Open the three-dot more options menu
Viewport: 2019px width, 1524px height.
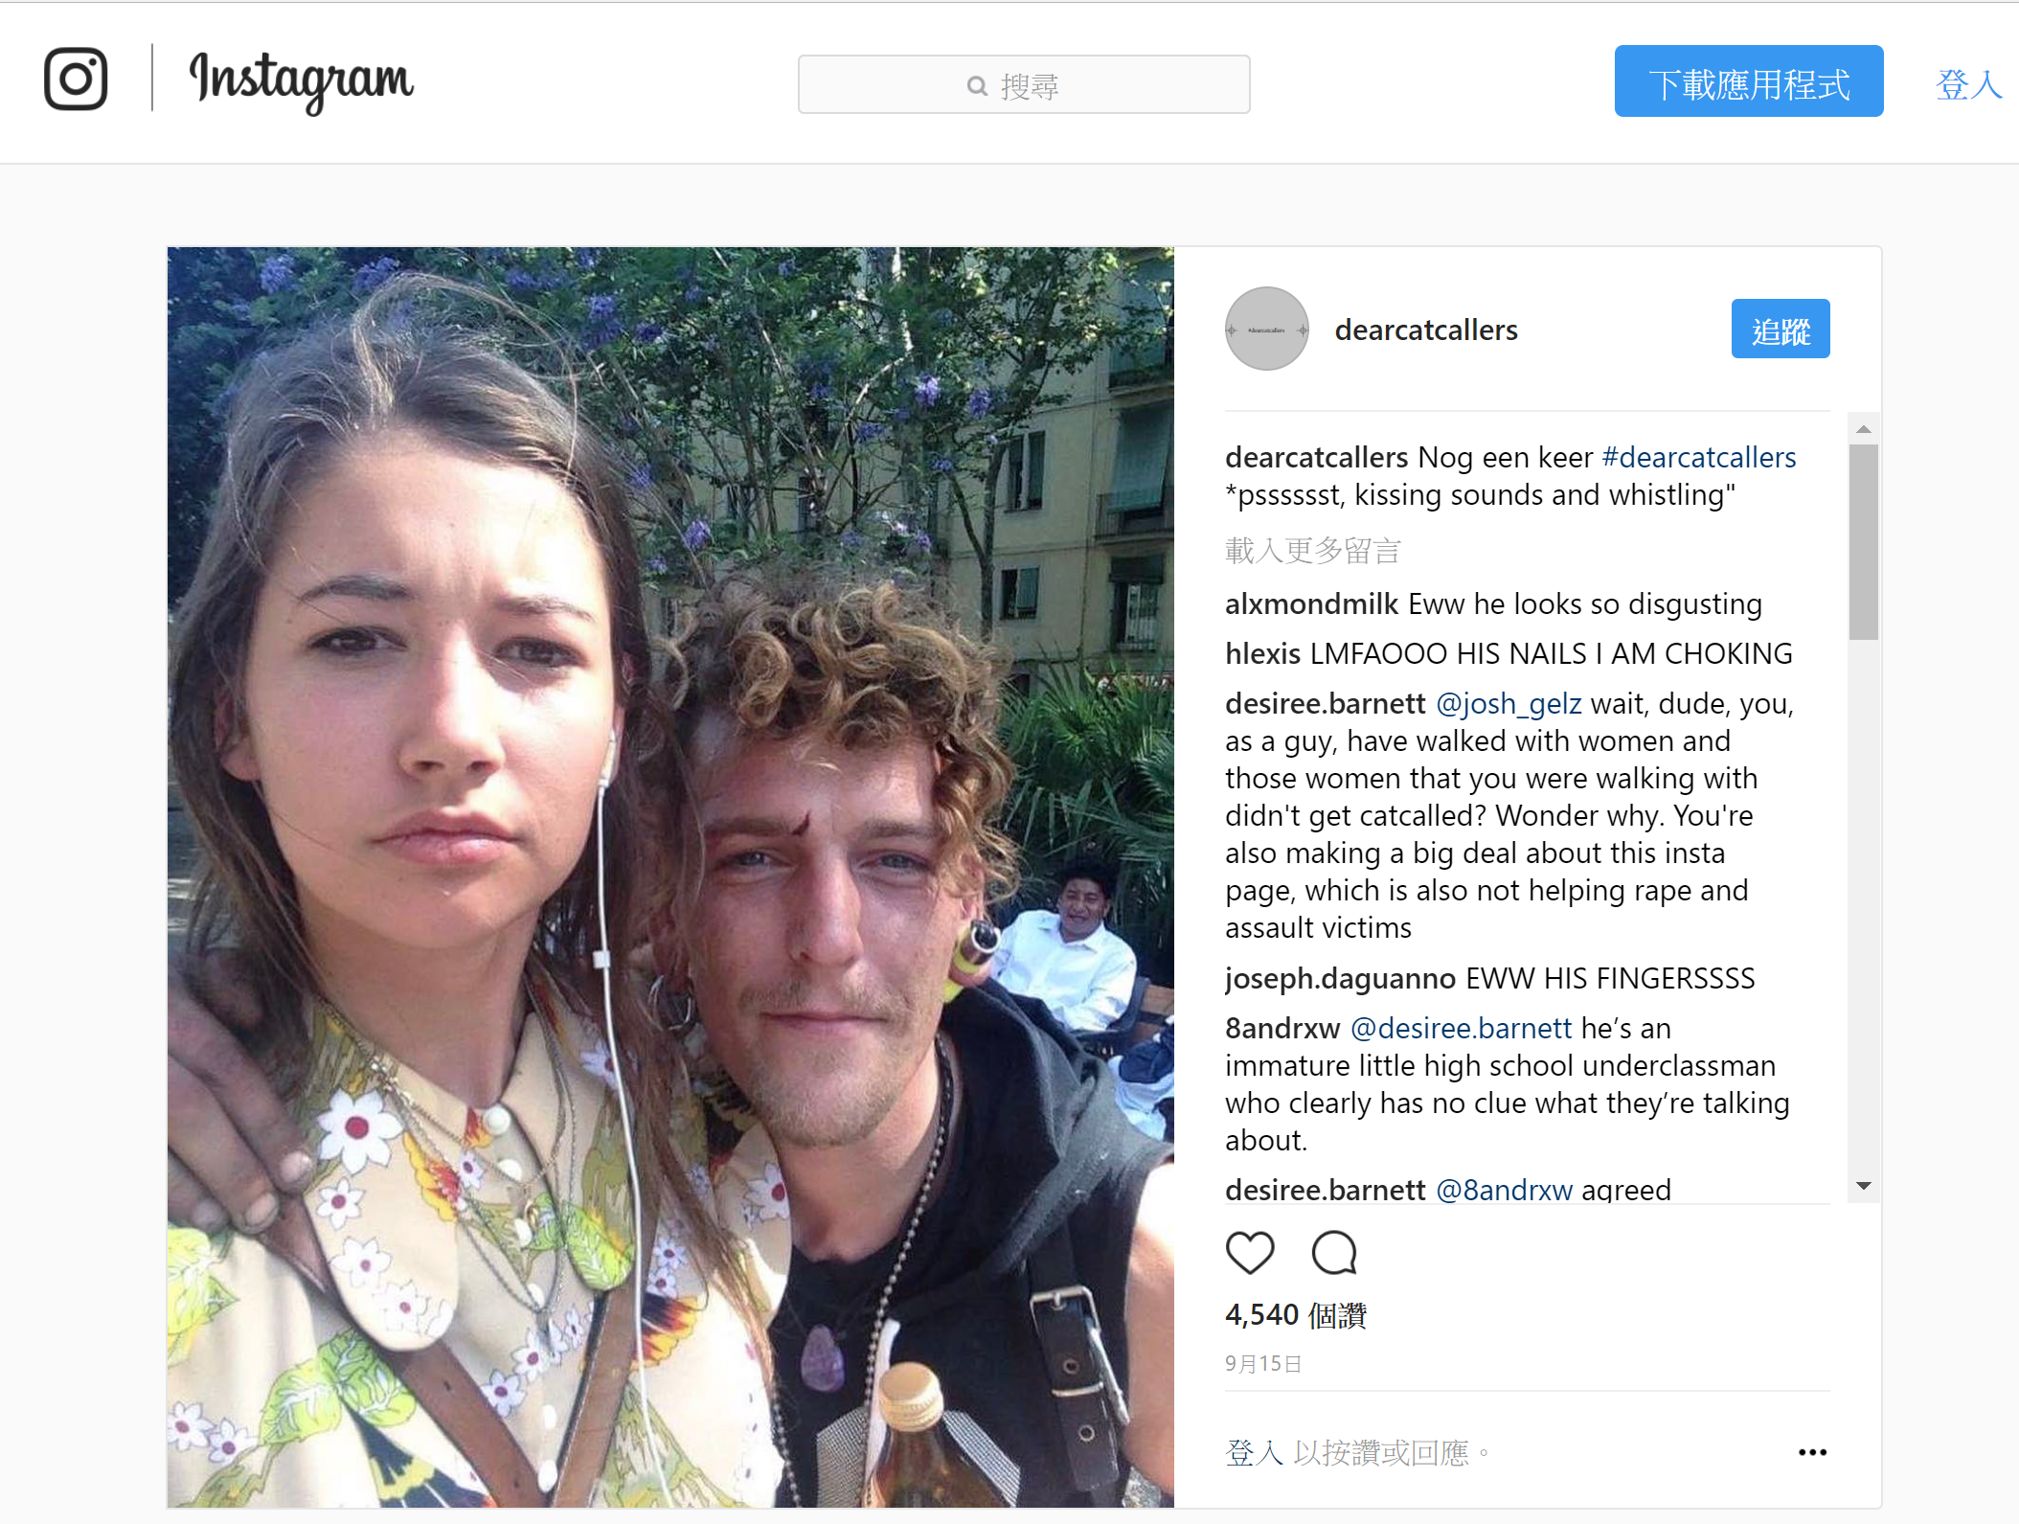pyautogui.click(x=1812, y=1452)
